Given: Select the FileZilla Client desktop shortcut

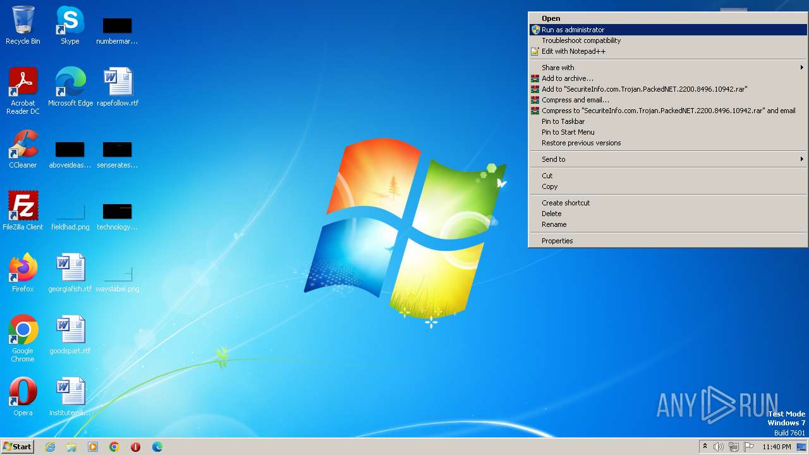Looking at the screenshot, I should (x=23, y=210).
